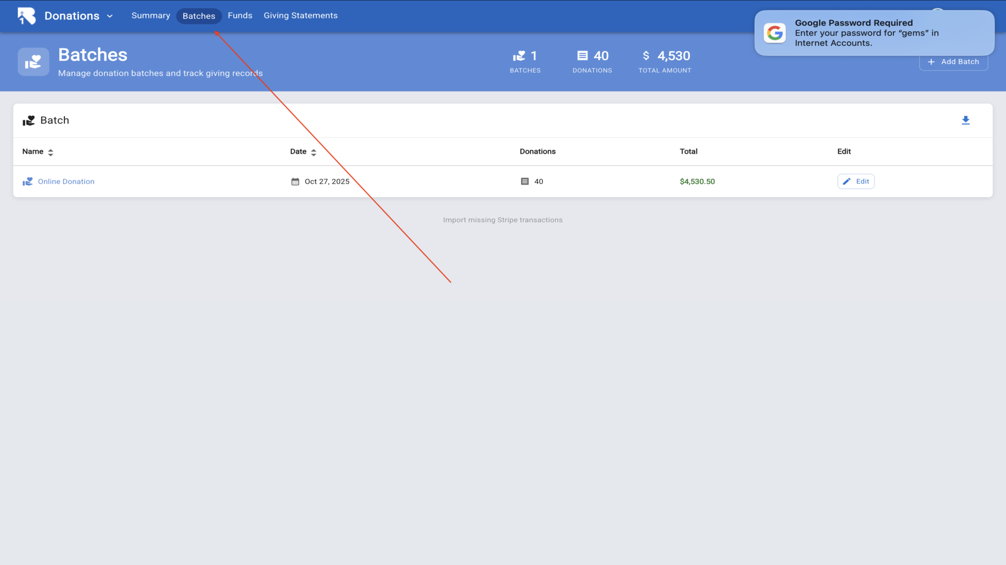Click the Online Donation row icon

(x=28, y=182)
